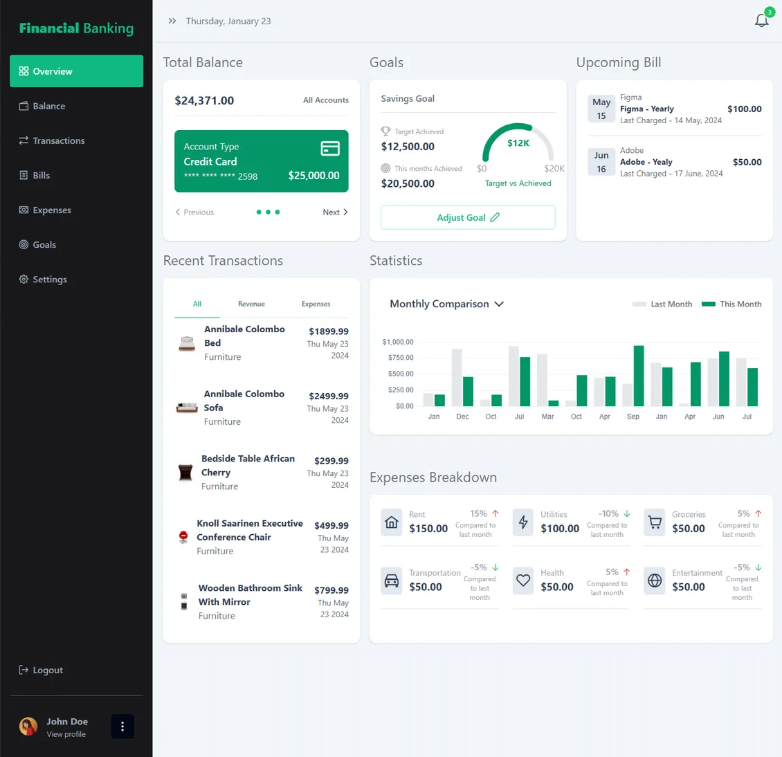Click the savings goal progress gauge
The width and height of the screenshot is (782, 757).
pos(517,147)
